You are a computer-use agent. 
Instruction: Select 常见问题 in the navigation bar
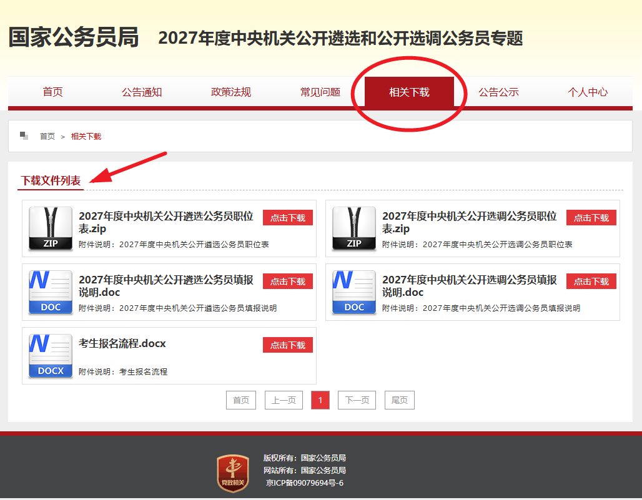(320, 92)
